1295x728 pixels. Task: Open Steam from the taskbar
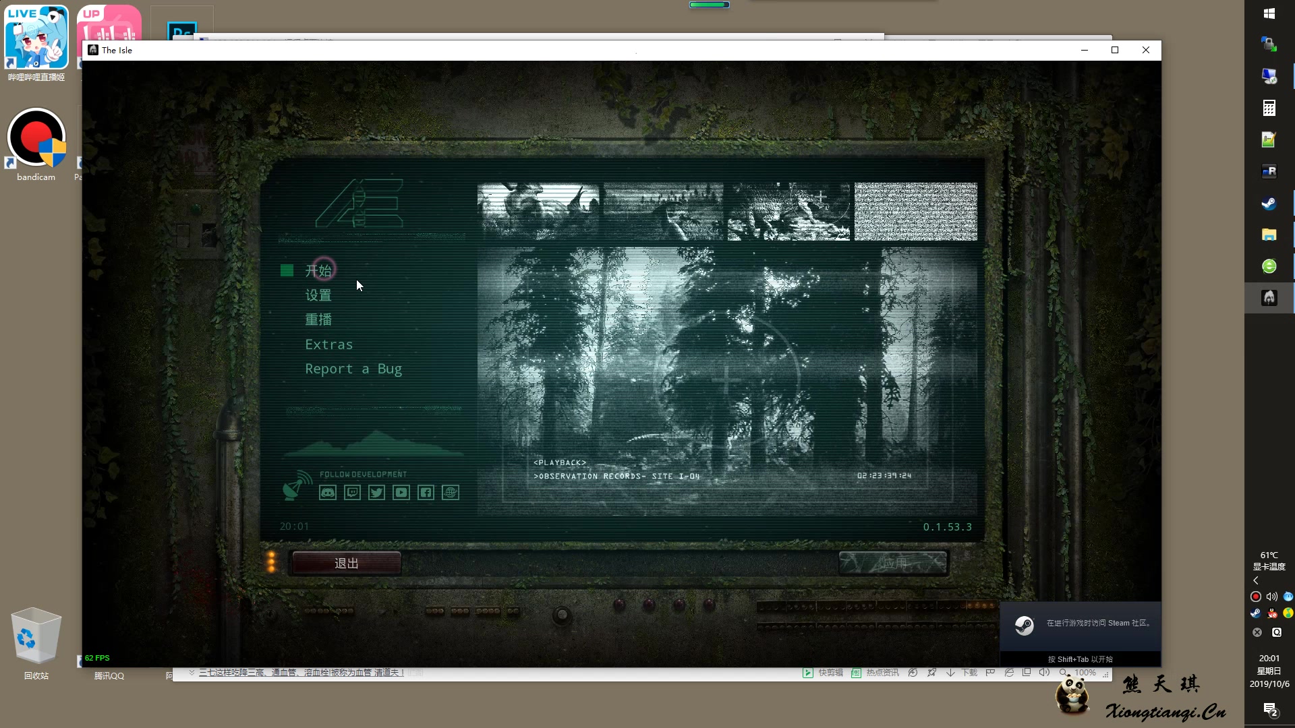(x=1269, y=203)
